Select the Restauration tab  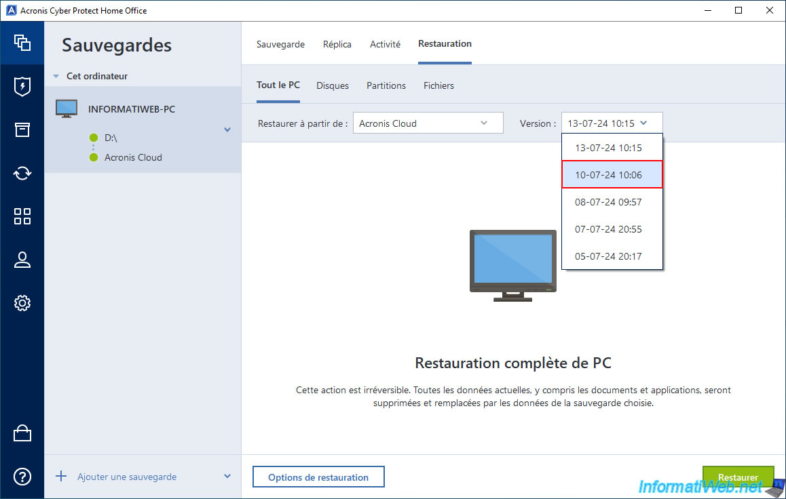pyautogui.click(x=445, y=43)
